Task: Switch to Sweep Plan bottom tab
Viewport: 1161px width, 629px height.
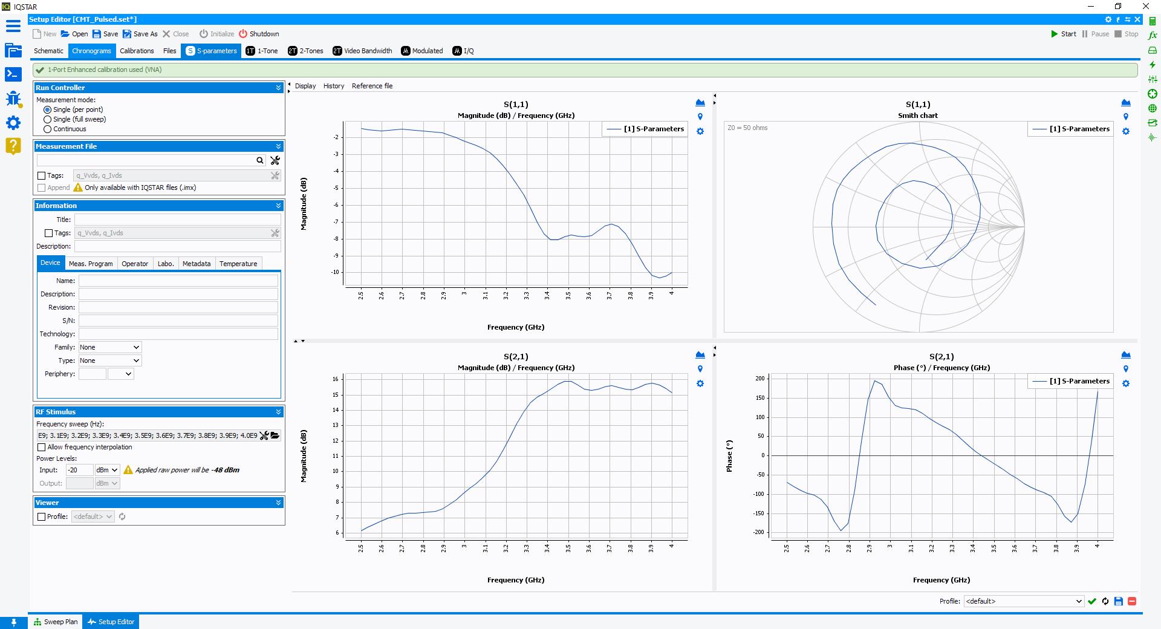Action: [x=56, y=622]
